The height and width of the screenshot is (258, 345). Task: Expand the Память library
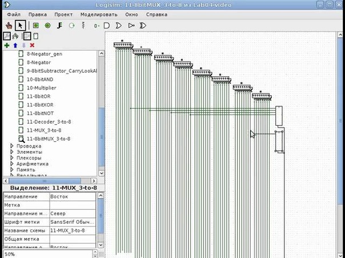(12, 170)
